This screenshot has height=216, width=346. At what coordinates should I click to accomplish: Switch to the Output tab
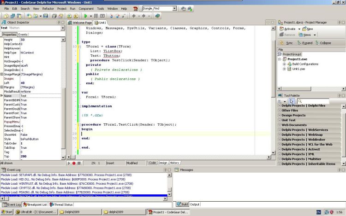195,204
